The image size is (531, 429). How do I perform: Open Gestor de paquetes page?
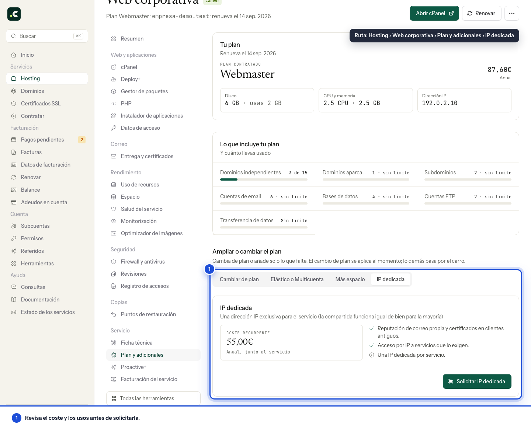[x=153, y=91]
